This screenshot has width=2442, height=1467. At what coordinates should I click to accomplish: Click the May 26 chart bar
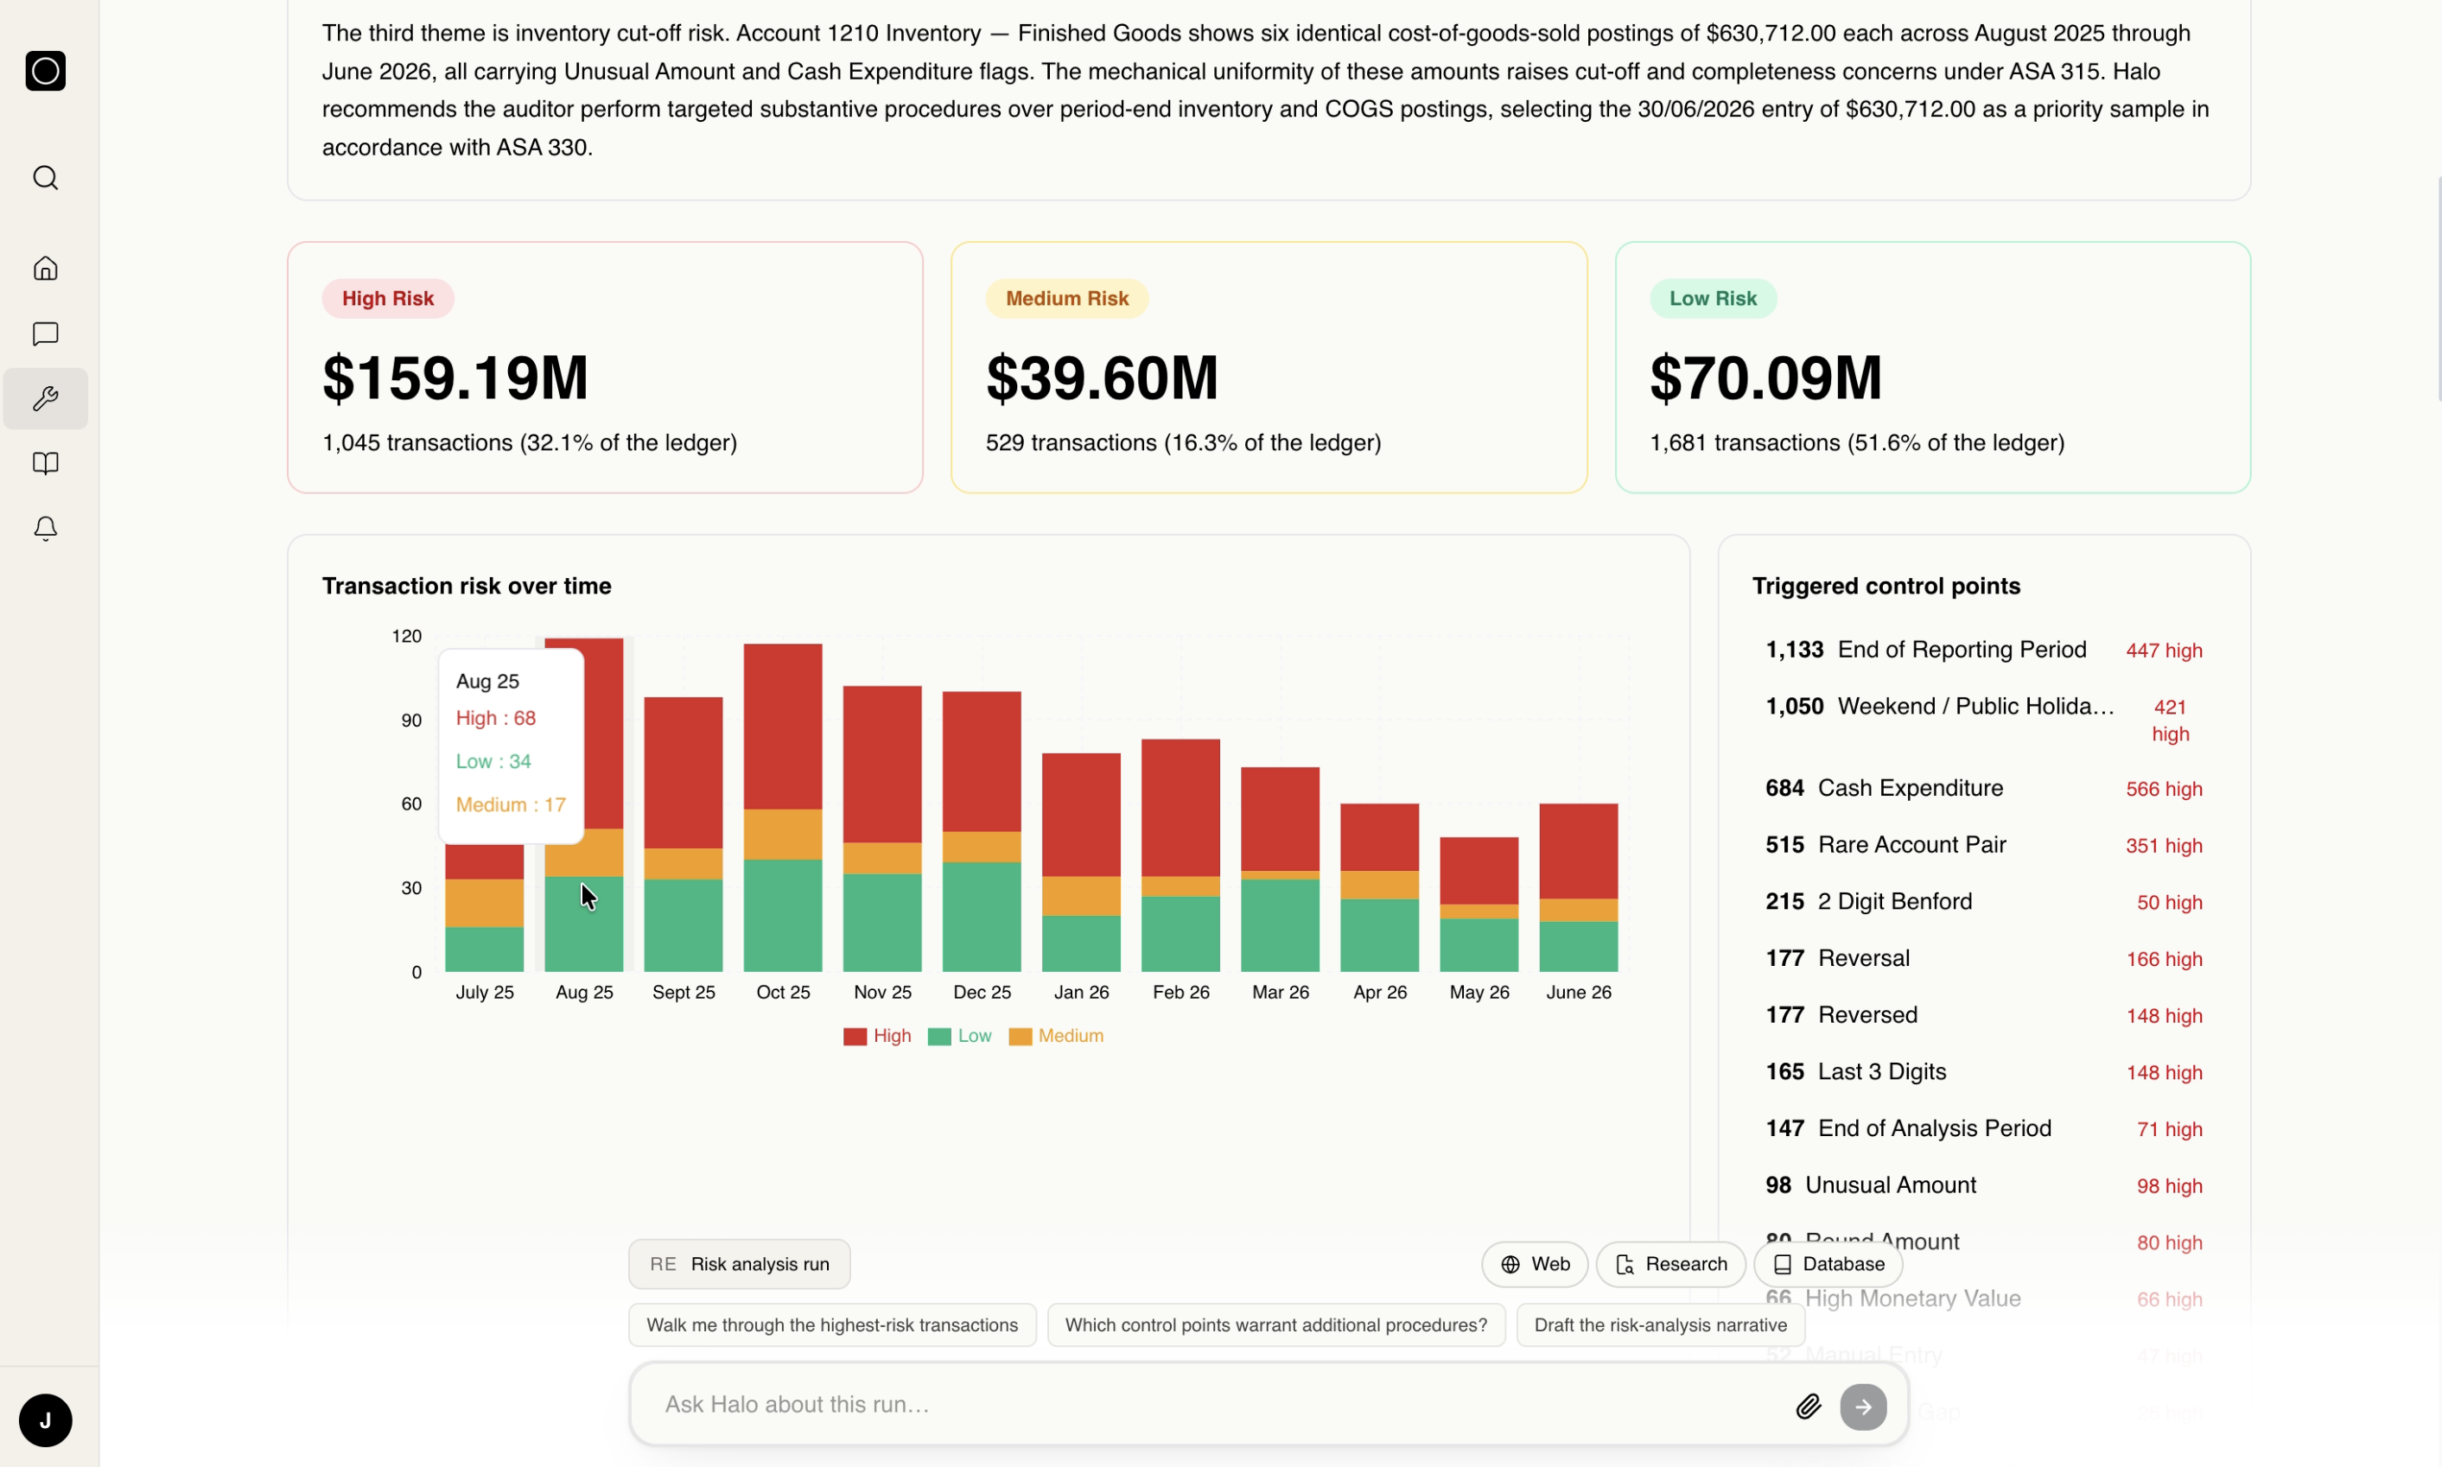[x=1479, y=905]
